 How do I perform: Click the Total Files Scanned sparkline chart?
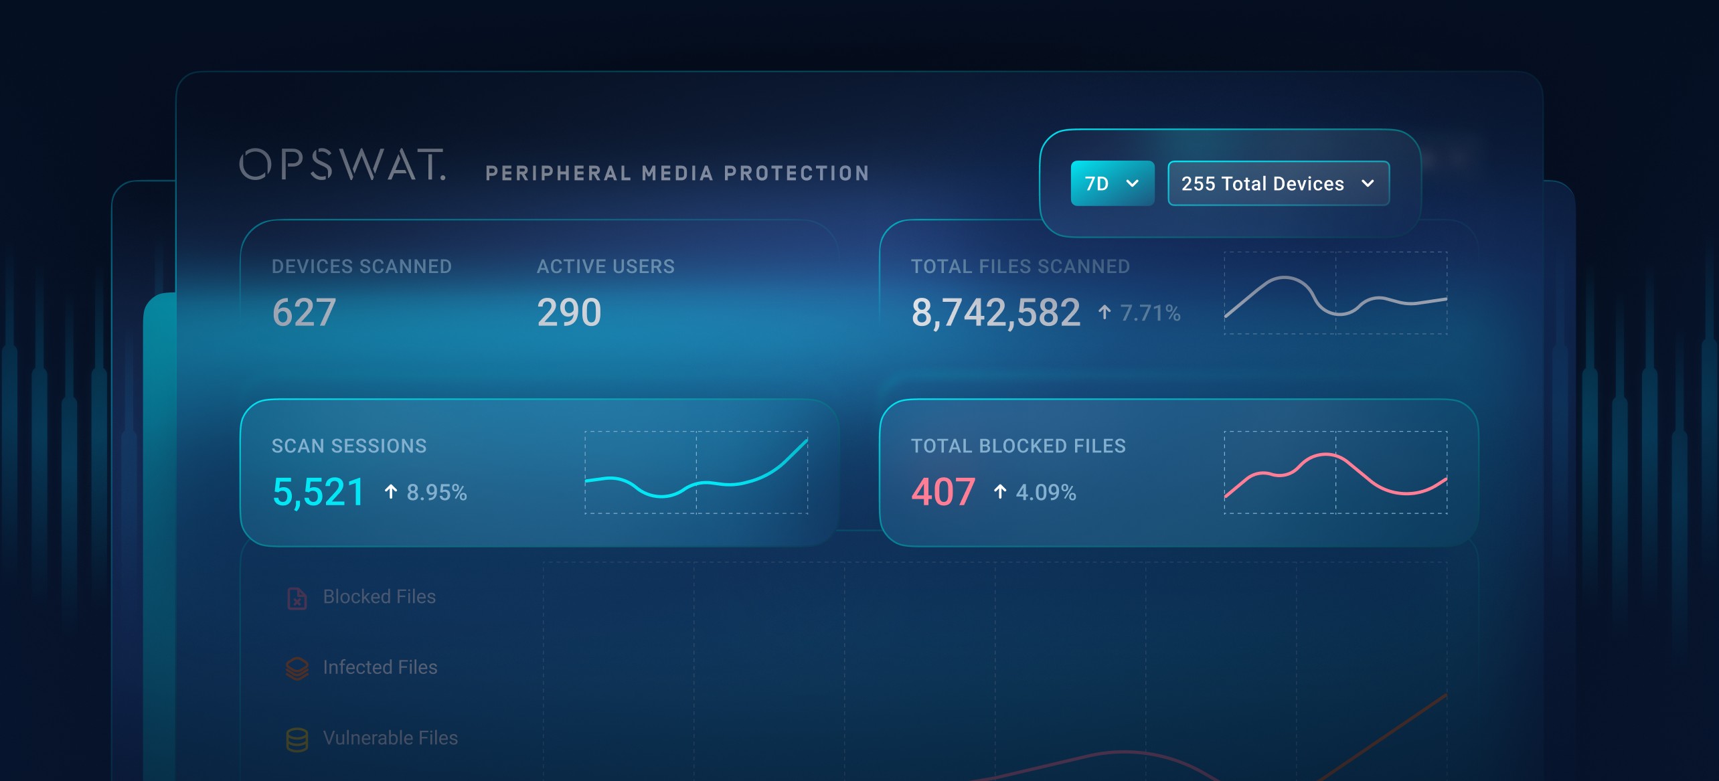[x=1335, y=293]
